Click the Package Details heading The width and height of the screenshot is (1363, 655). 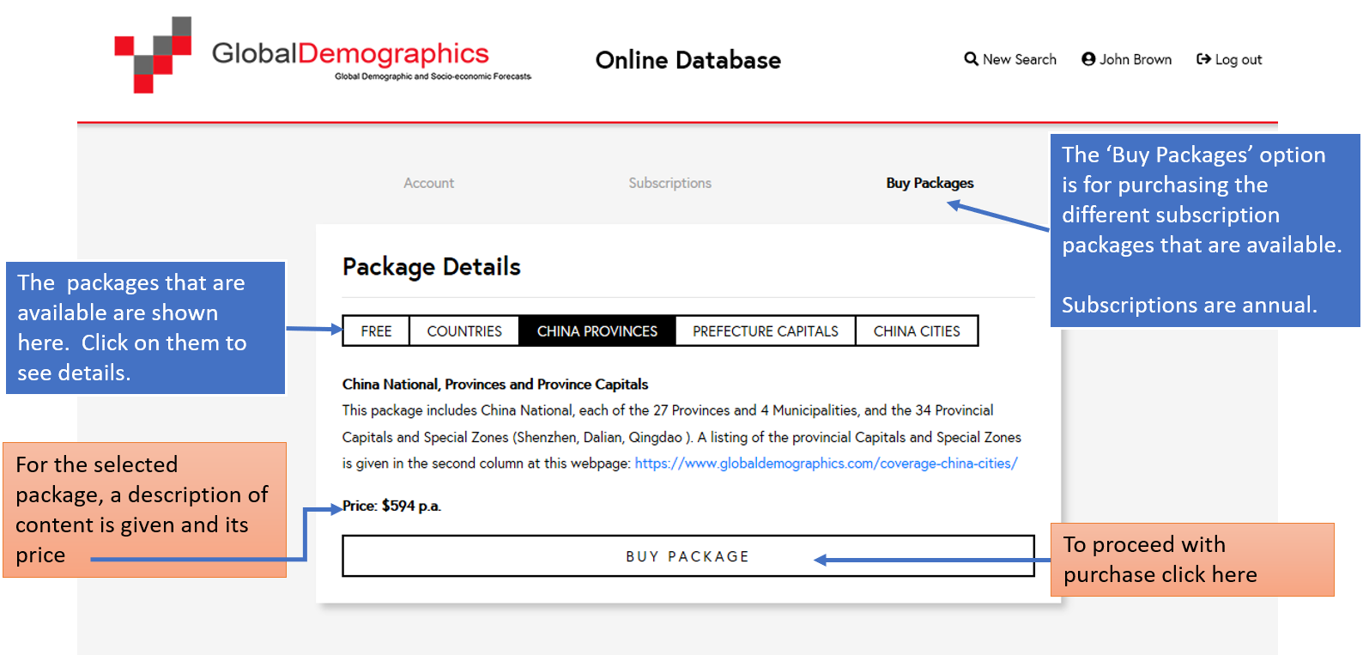click(432, 267)
